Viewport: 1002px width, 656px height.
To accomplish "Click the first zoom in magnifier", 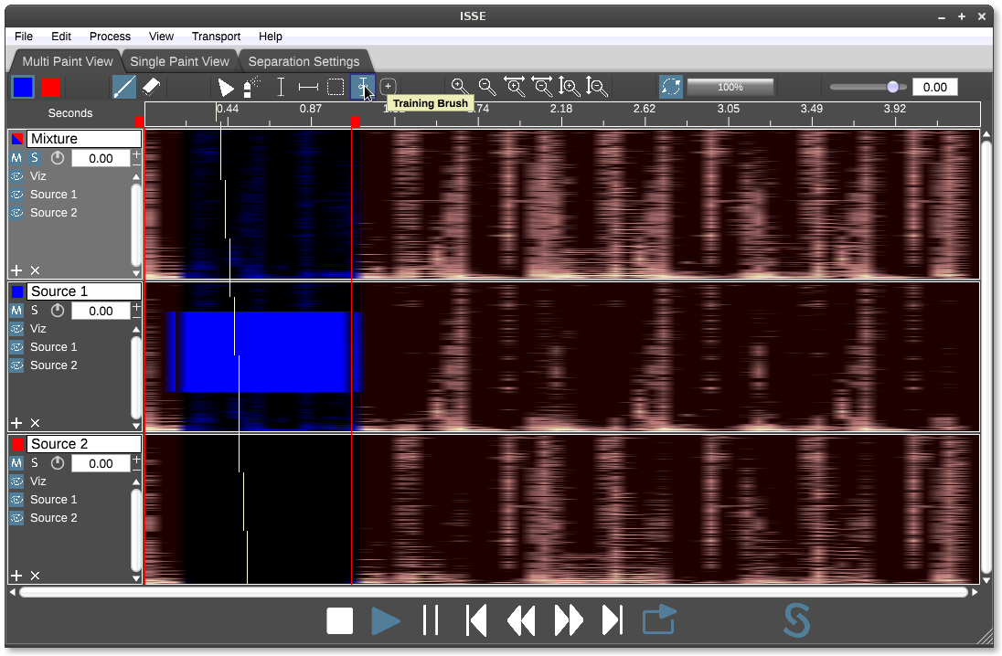I will 459,87.
